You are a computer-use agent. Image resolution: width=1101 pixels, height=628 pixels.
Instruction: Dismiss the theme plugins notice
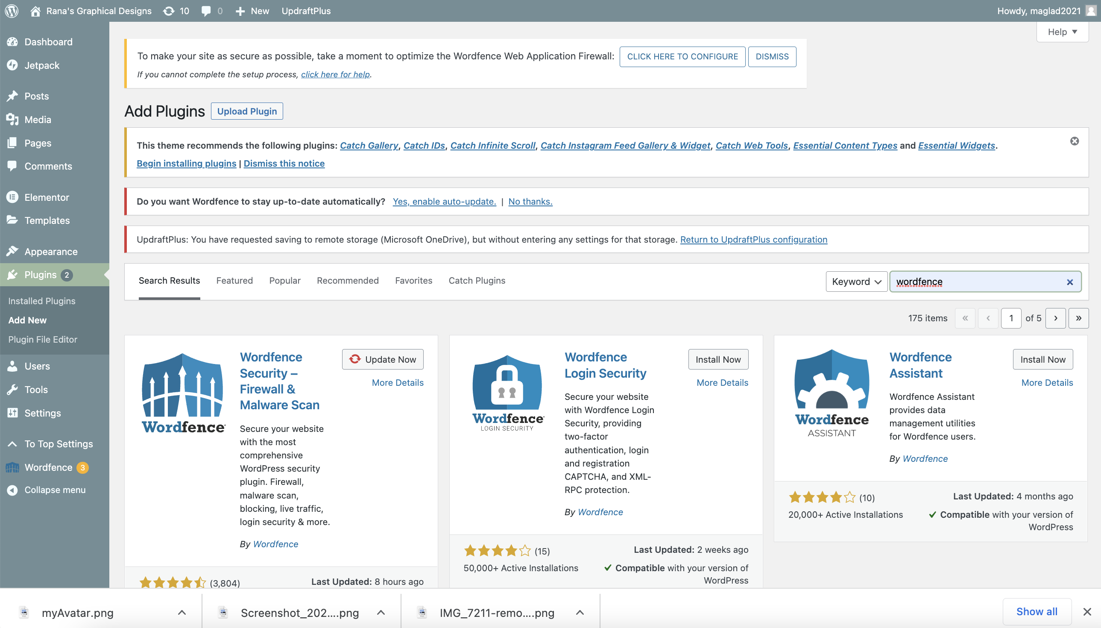1074,141
